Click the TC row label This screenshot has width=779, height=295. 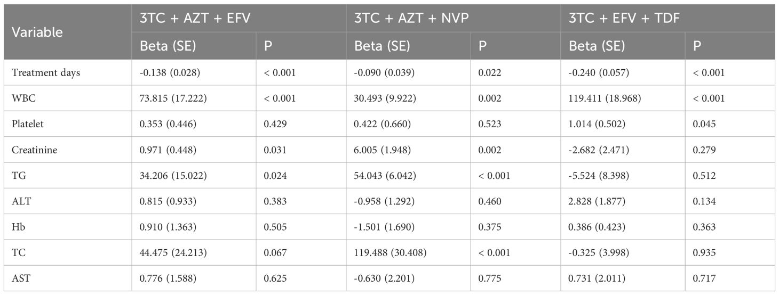18,253
